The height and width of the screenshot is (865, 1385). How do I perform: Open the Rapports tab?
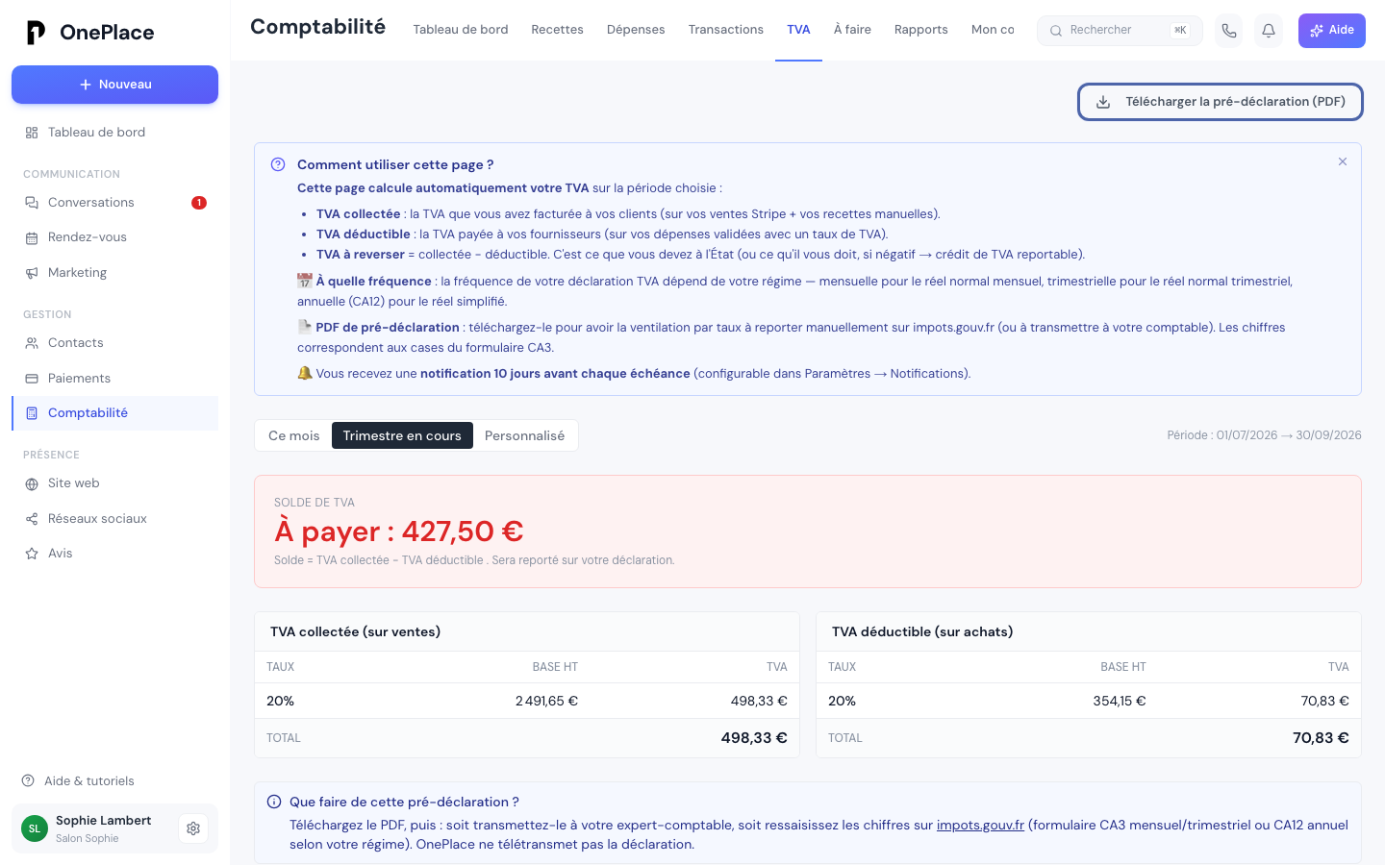[921, 30]
